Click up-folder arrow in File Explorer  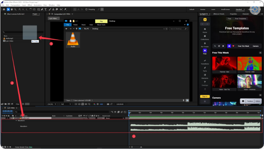pyautogui.click(x=77, y=29)
